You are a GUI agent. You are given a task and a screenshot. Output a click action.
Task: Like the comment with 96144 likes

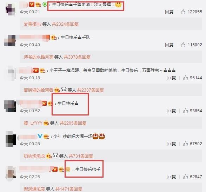[x=185, y=78]
